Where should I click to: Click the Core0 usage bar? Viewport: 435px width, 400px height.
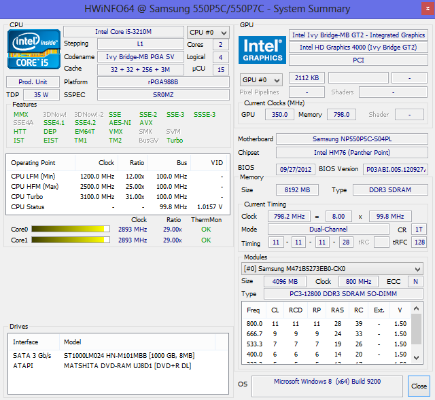71,229
